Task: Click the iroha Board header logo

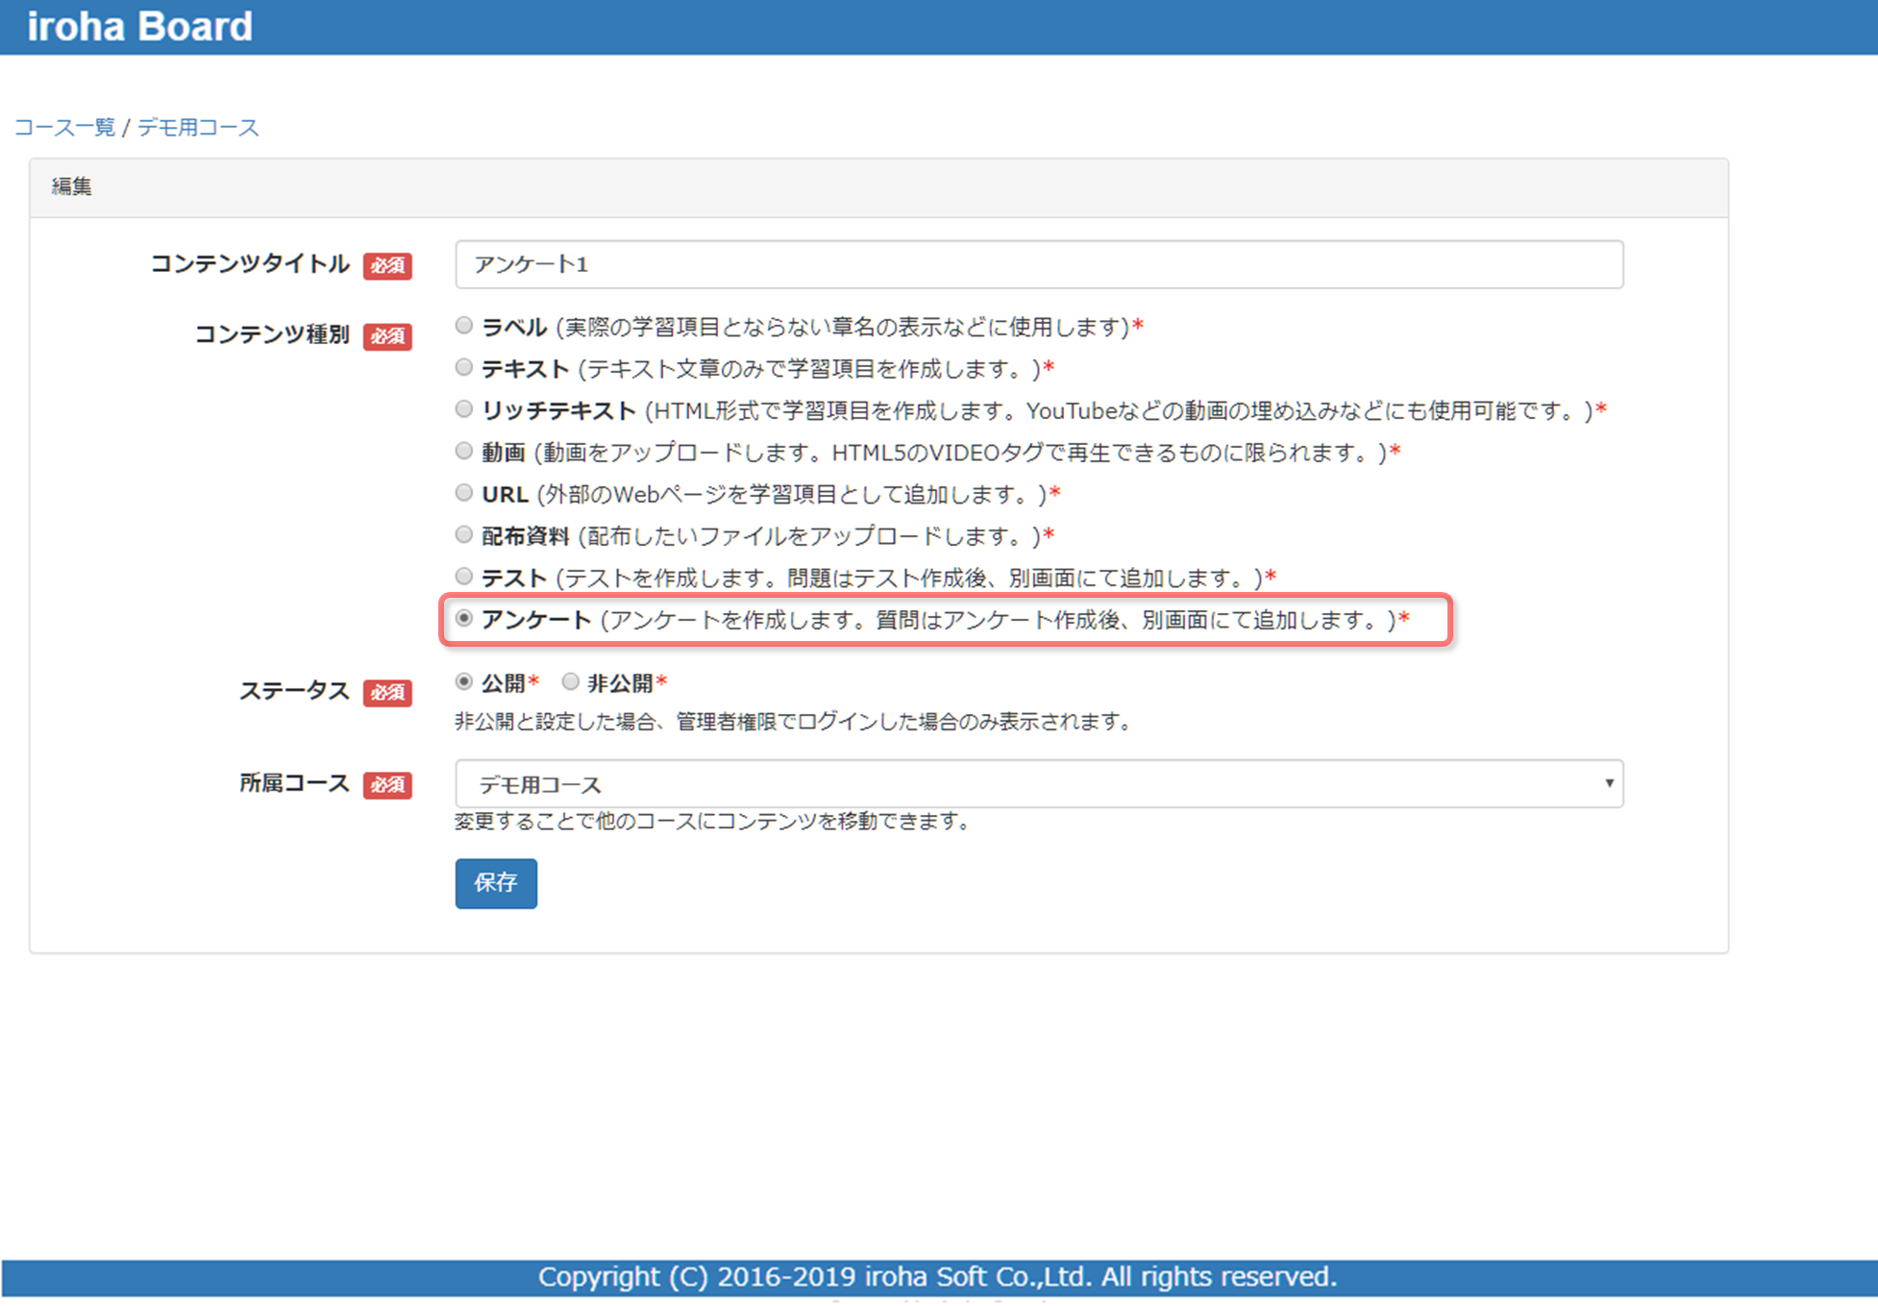Action: tap(140, 26)
